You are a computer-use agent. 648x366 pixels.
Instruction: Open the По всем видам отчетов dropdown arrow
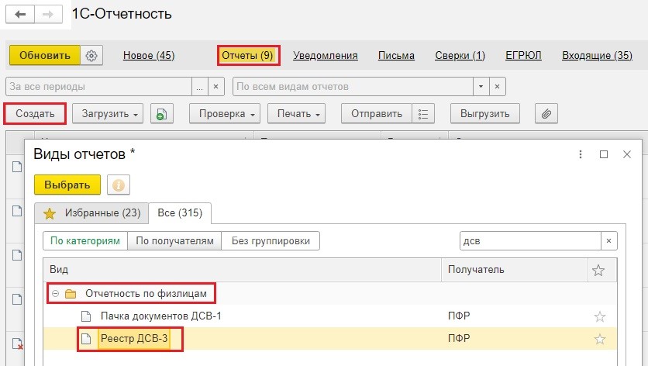coord(481,87)
